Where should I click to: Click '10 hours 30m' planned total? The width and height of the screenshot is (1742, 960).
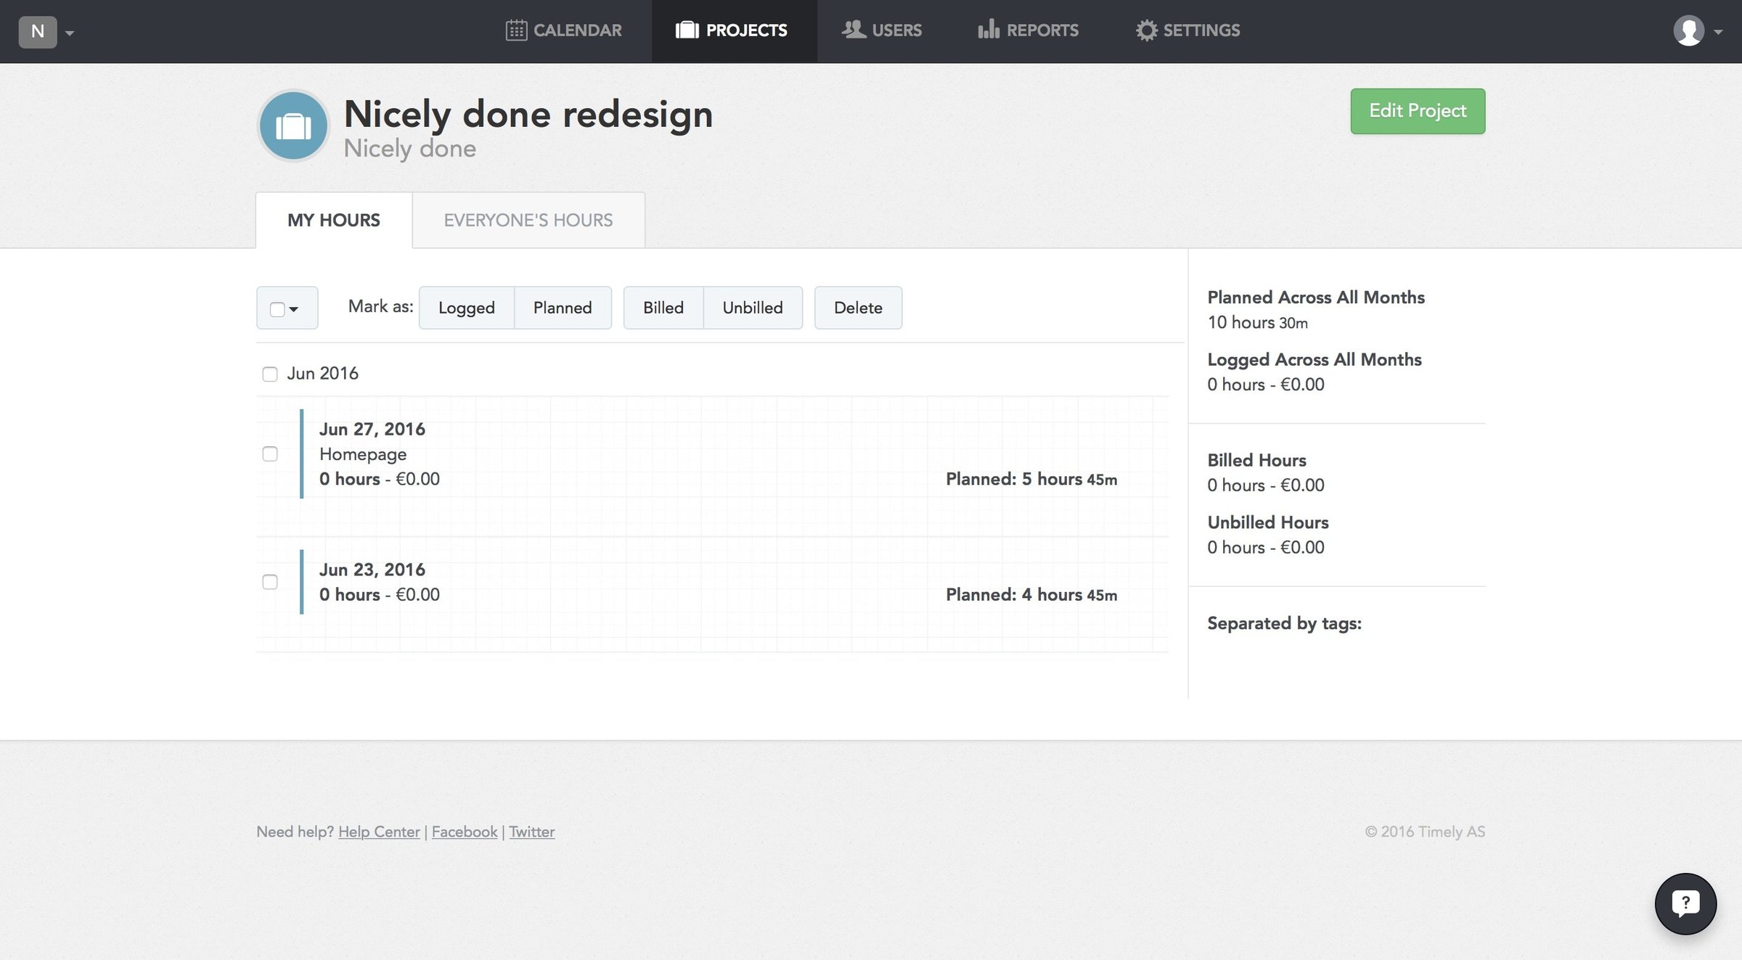(x=1258, y=323)
